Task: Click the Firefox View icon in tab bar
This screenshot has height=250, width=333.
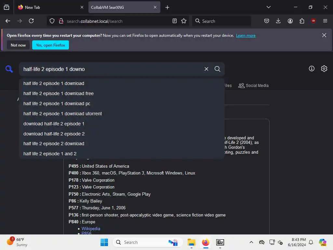Action: tap(7, 7)
